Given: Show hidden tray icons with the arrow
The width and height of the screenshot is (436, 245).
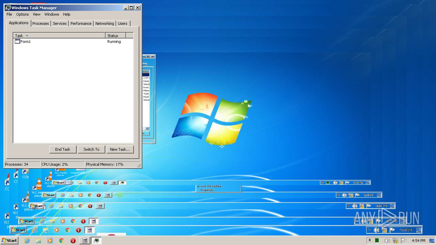Looking at the screenshot, I should tap(370, 241).
